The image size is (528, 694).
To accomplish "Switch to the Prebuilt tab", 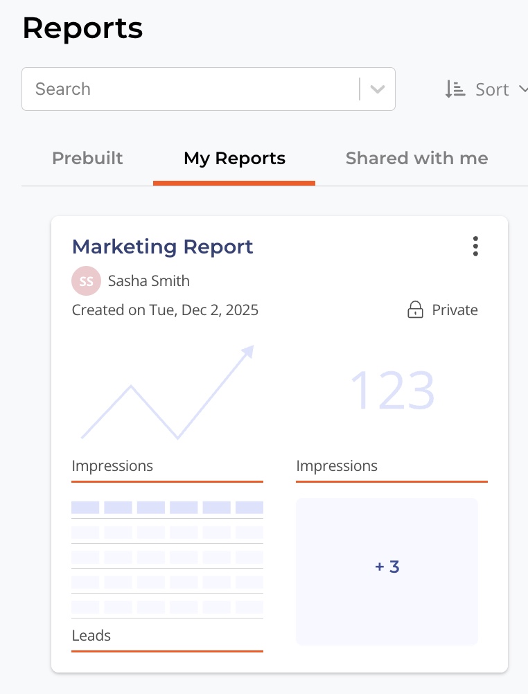I will coord(87,158).
